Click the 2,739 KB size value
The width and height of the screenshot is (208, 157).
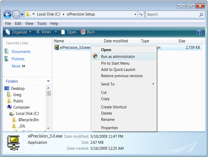pos(193,47)
